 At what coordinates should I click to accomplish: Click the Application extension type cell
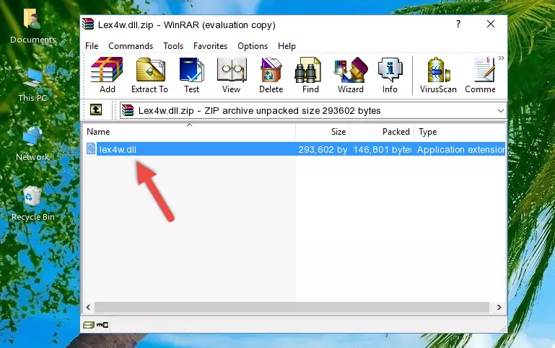[461, 149]
